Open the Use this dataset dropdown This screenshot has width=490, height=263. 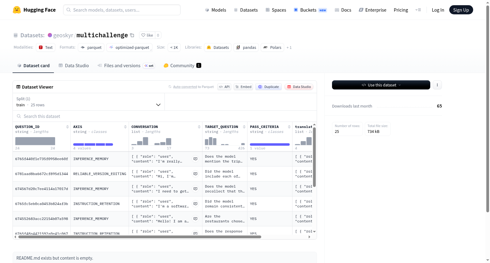click(x=381, y=85)
